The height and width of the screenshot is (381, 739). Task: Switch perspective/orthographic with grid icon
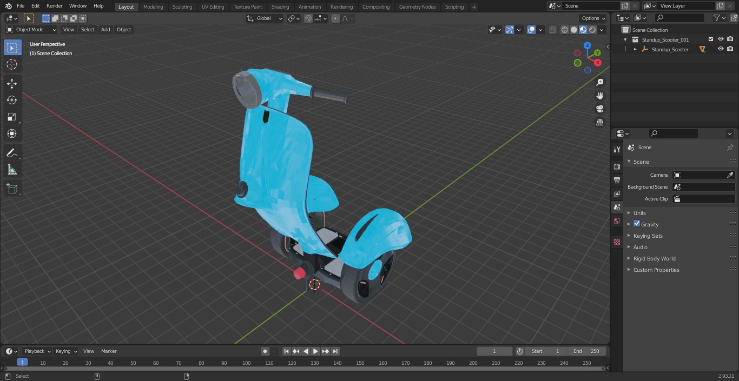[599, 122]
